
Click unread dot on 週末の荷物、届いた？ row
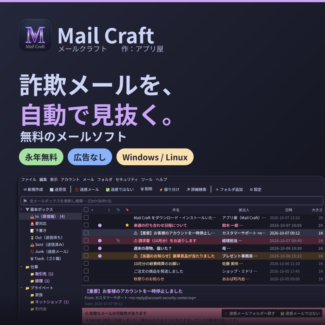click(100, 248)
